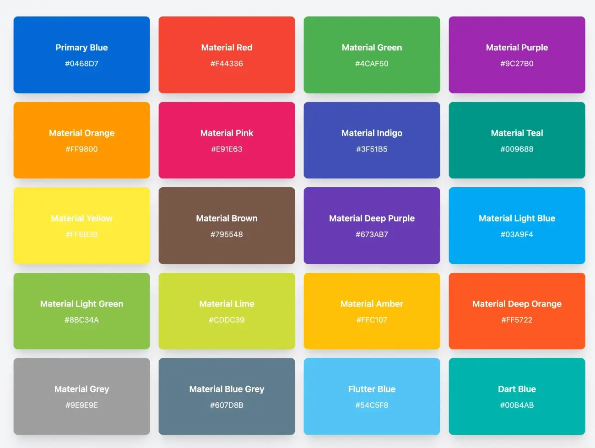Viewport: 595px width, 448px height.
Task: Select the #673AB7 hex value
Action: [x=372, y=234]
